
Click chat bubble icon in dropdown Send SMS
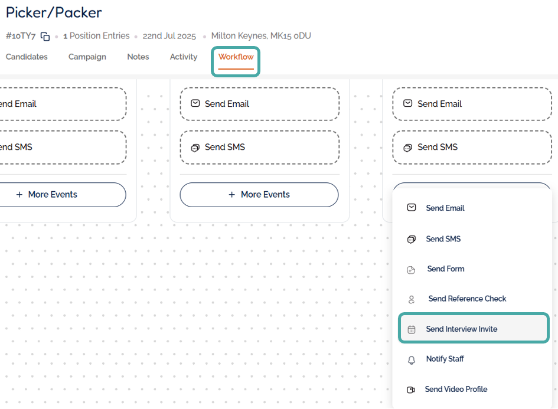pos(412,239)
